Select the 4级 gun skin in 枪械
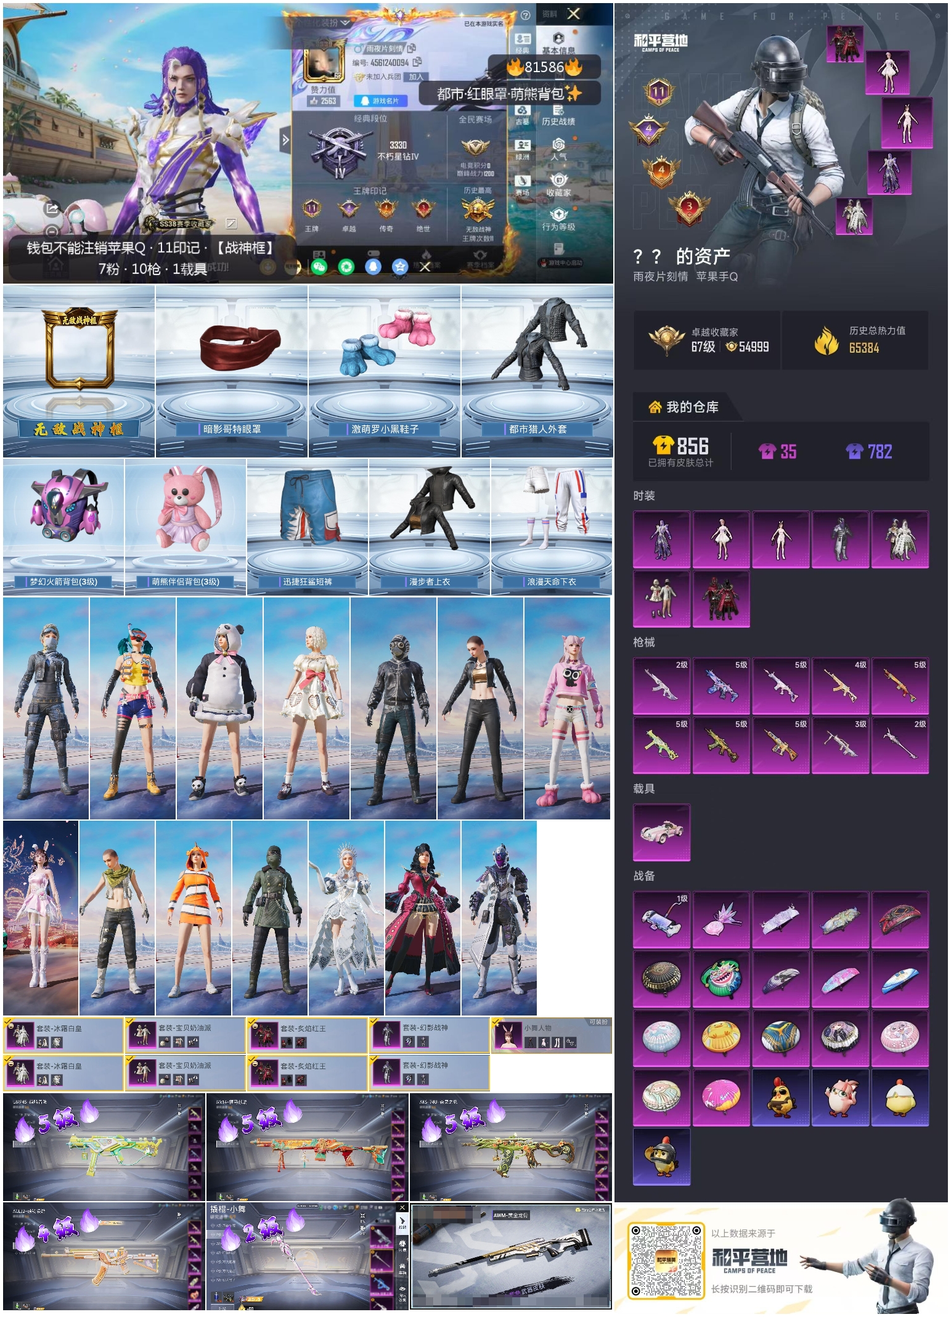 tap(841, 686)
